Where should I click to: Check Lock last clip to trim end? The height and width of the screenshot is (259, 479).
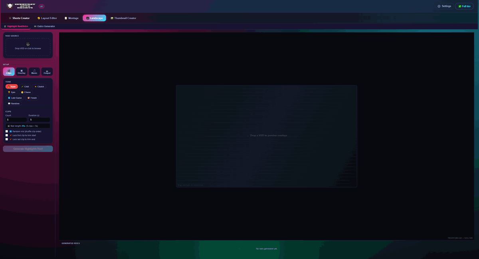(7, 139)
